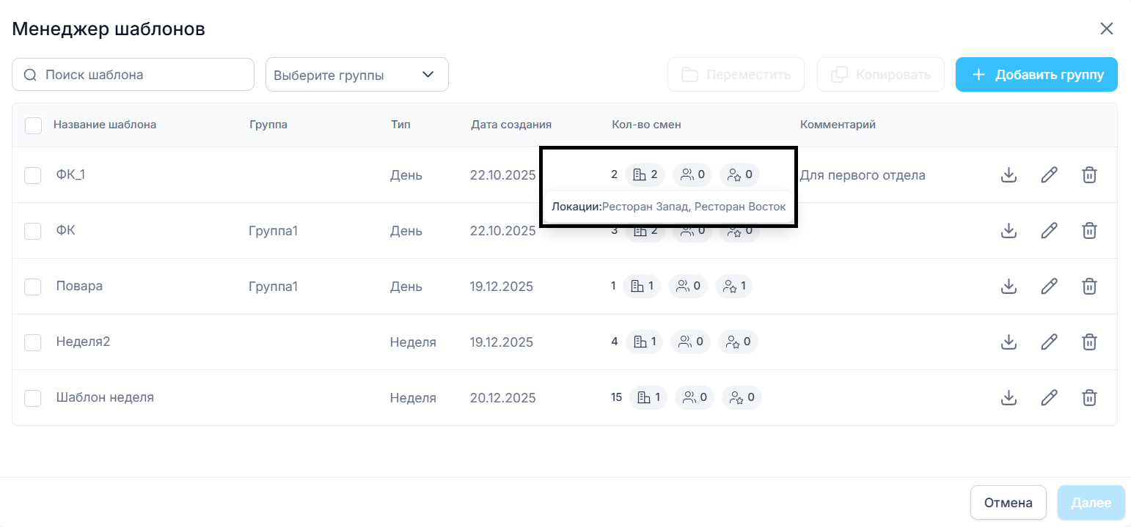Edit the Шаблон неделя template
Screen dimensions: 1131x527
[x=1049, y=398]
